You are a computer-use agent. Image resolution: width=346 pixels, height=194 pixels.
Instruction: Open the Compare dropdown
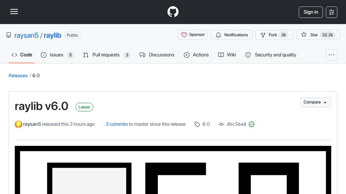pos(316,102)
